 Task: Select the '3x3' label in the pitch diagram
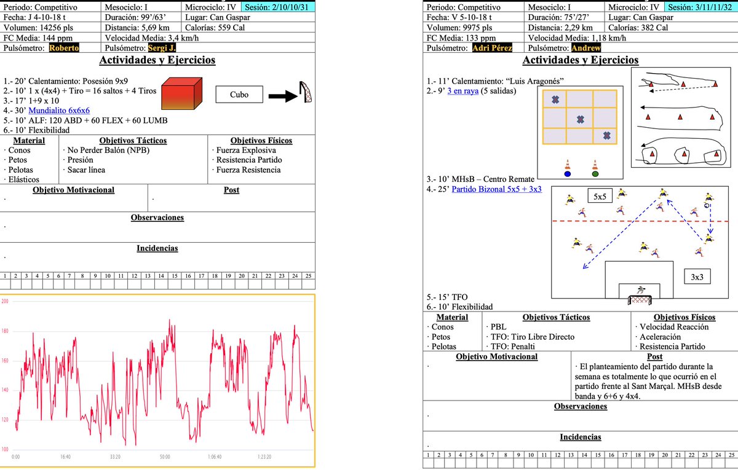click(696, 277)
